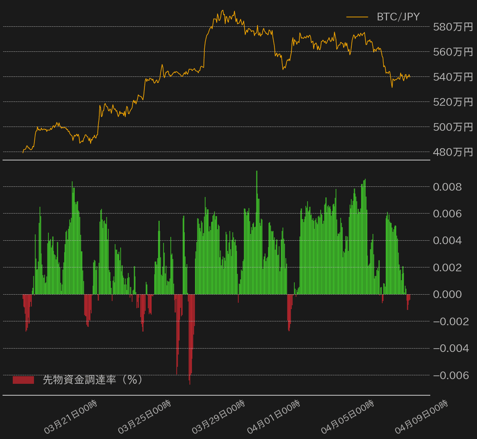
Task: Click the 03月25日00時 date label
Action: pos(145,416)
